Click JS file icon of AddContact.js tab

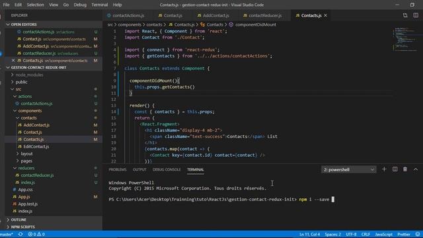pos(199,15)
